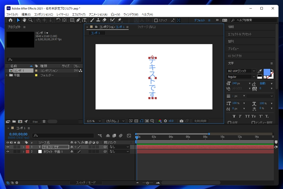The image size is (283, 189).
Task: Open the プレビュー panel
Action: 233,49
